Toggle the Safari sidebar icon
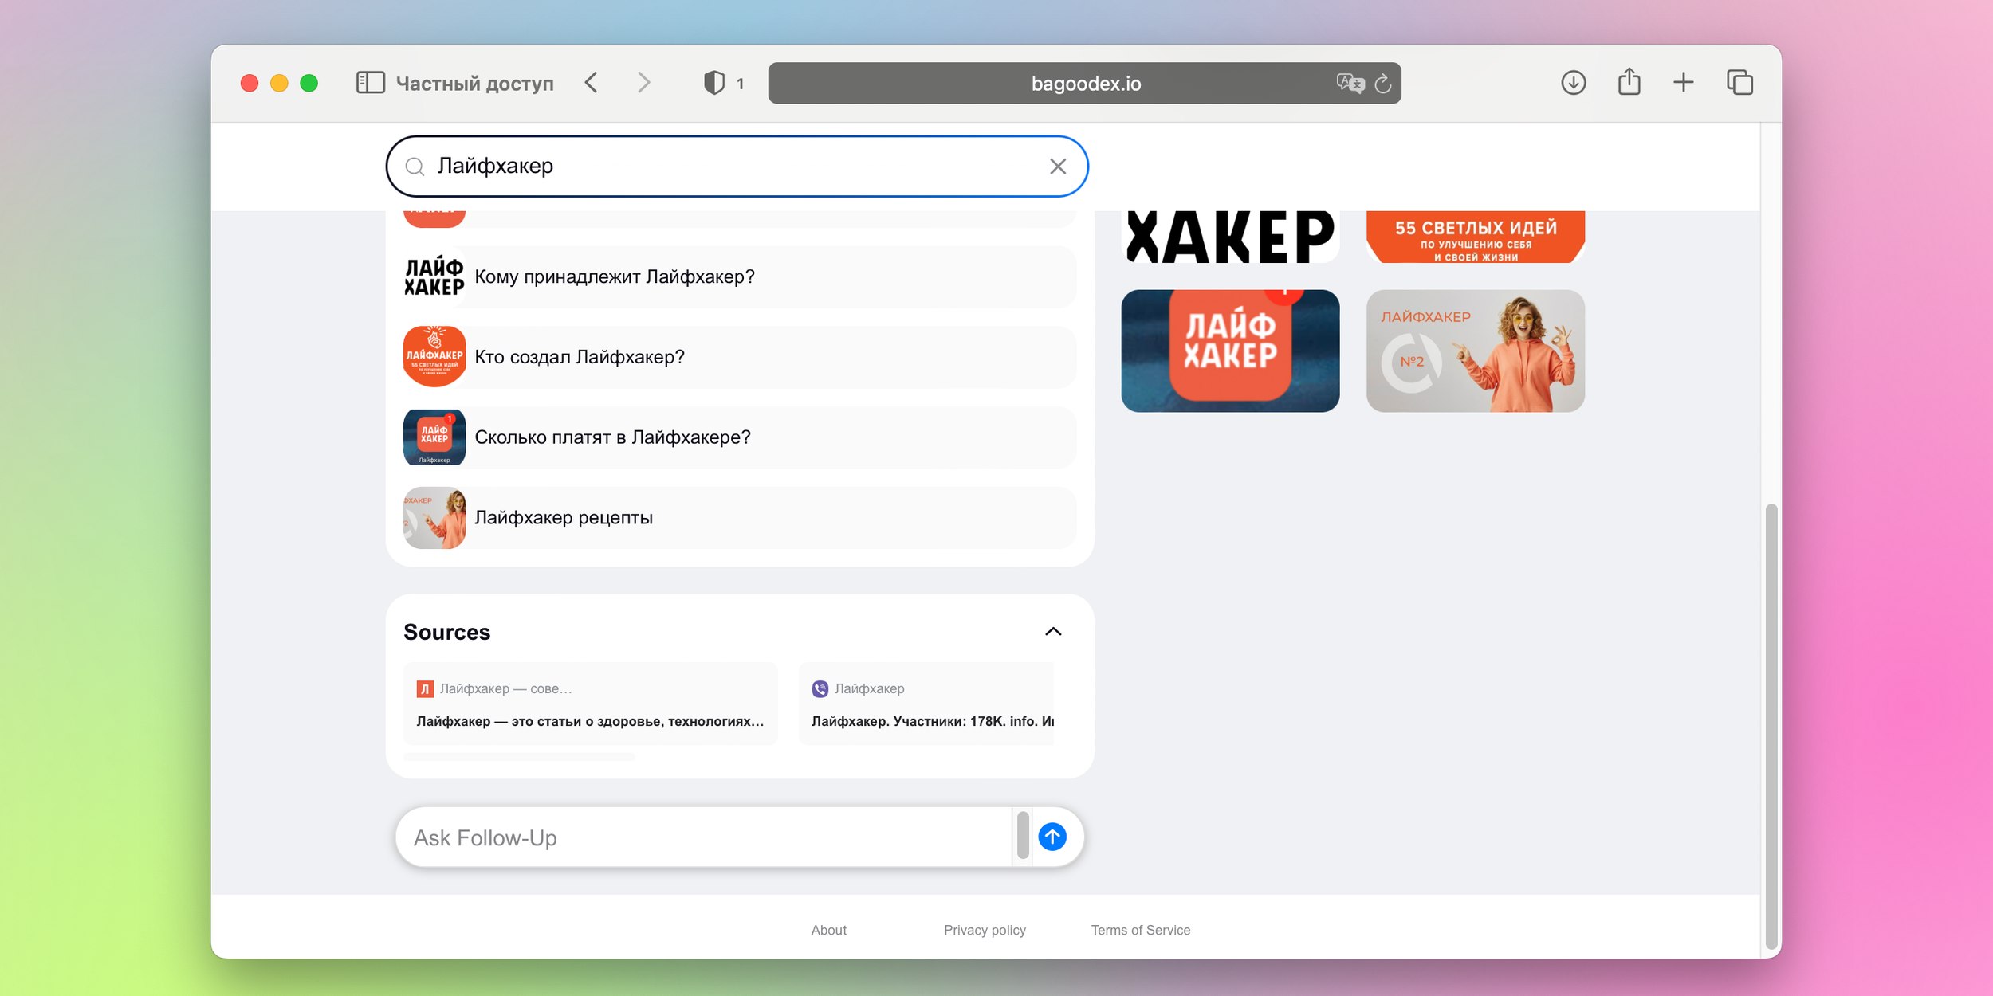 point(370,83)
